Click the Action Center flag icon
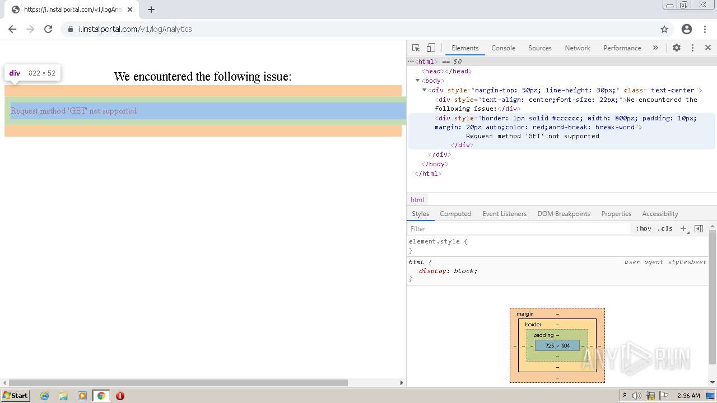The width and height of the screenshot is (717, 403). [665, 396]
